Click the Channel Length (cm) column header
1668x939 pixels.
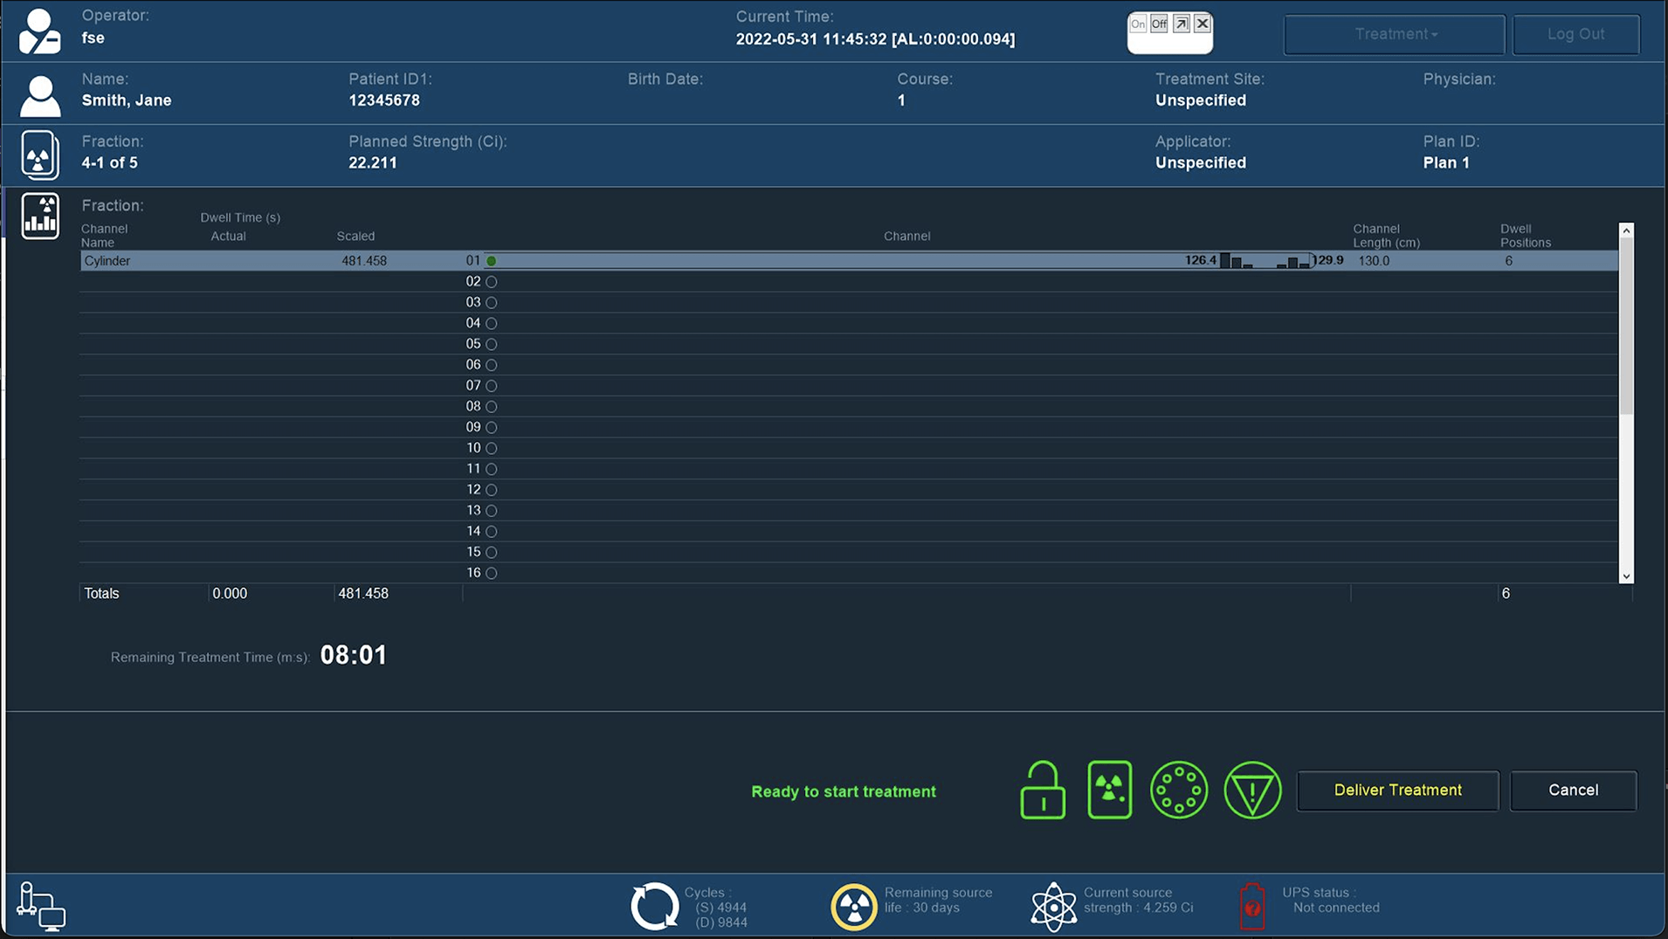coord(1386,236)
